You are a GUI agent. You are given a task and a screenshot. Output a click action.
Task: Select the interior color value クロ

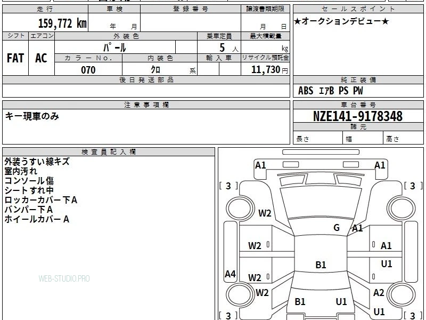155,70
